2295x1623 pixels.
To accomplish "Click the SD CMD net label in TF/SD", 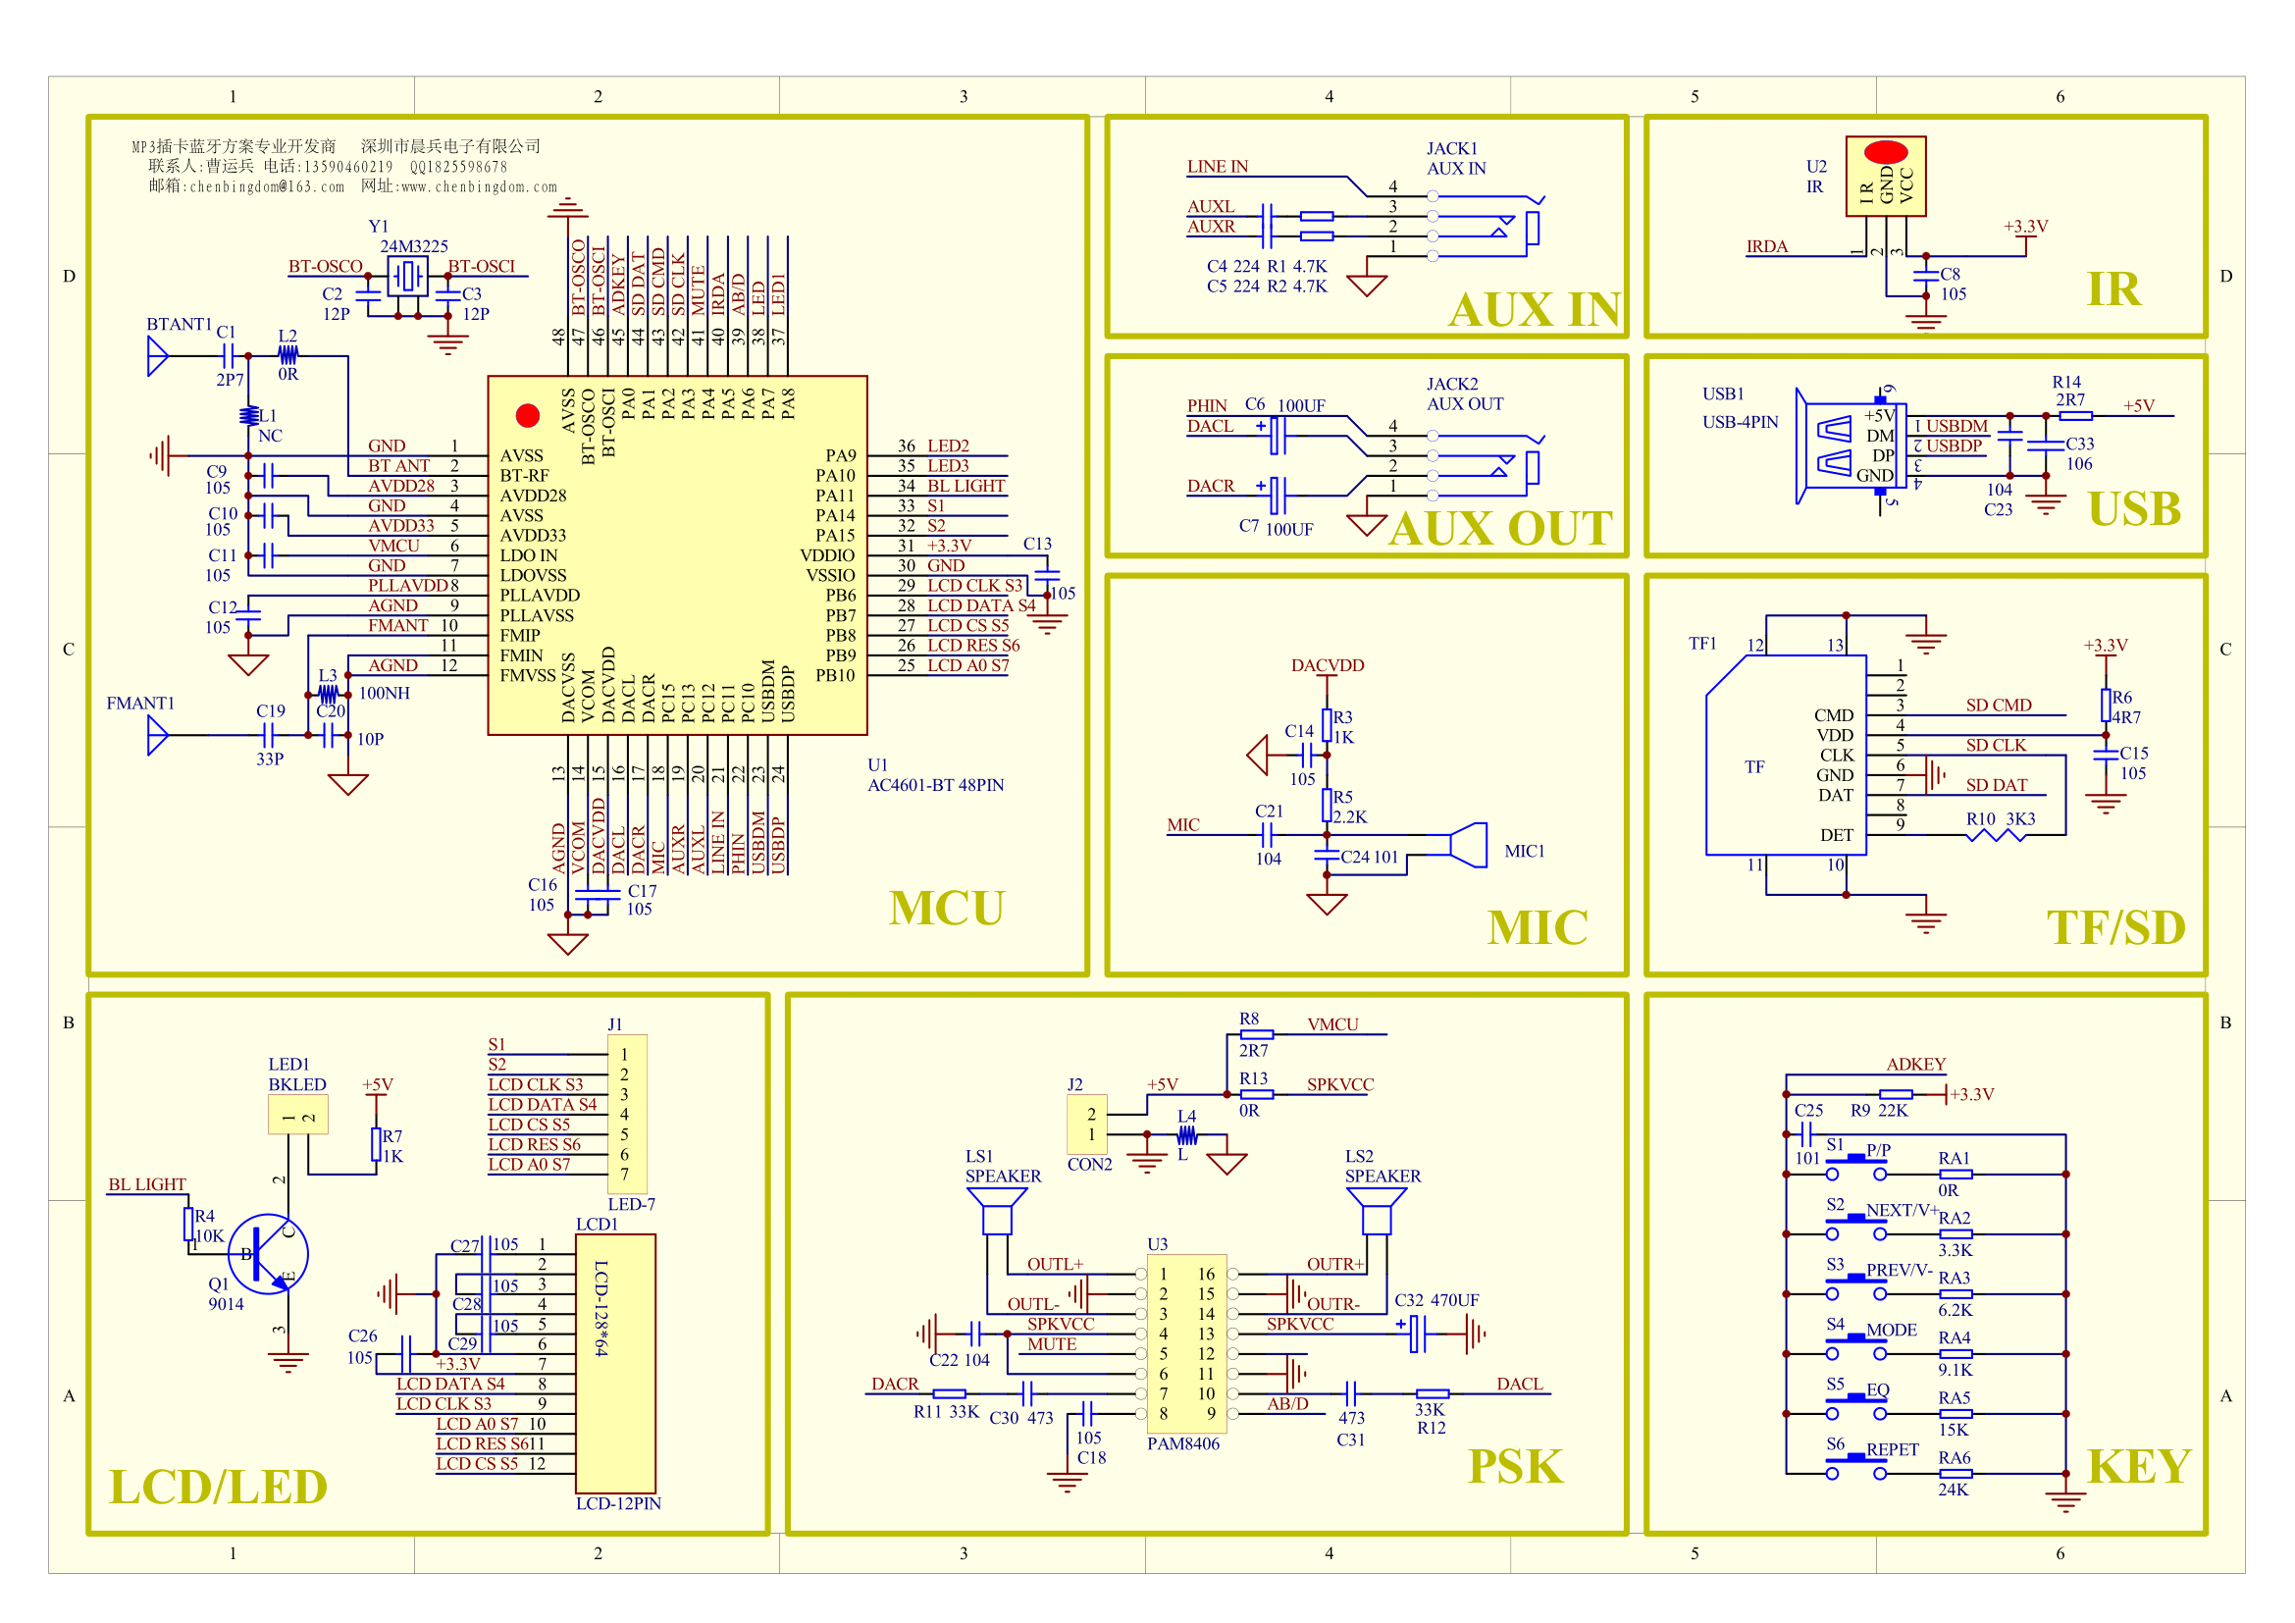I will (x=1998, y=706).
